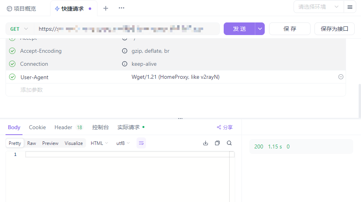Switch to the Cookie response tab
The image size is (361, 202).
click(x=37, y=127)
